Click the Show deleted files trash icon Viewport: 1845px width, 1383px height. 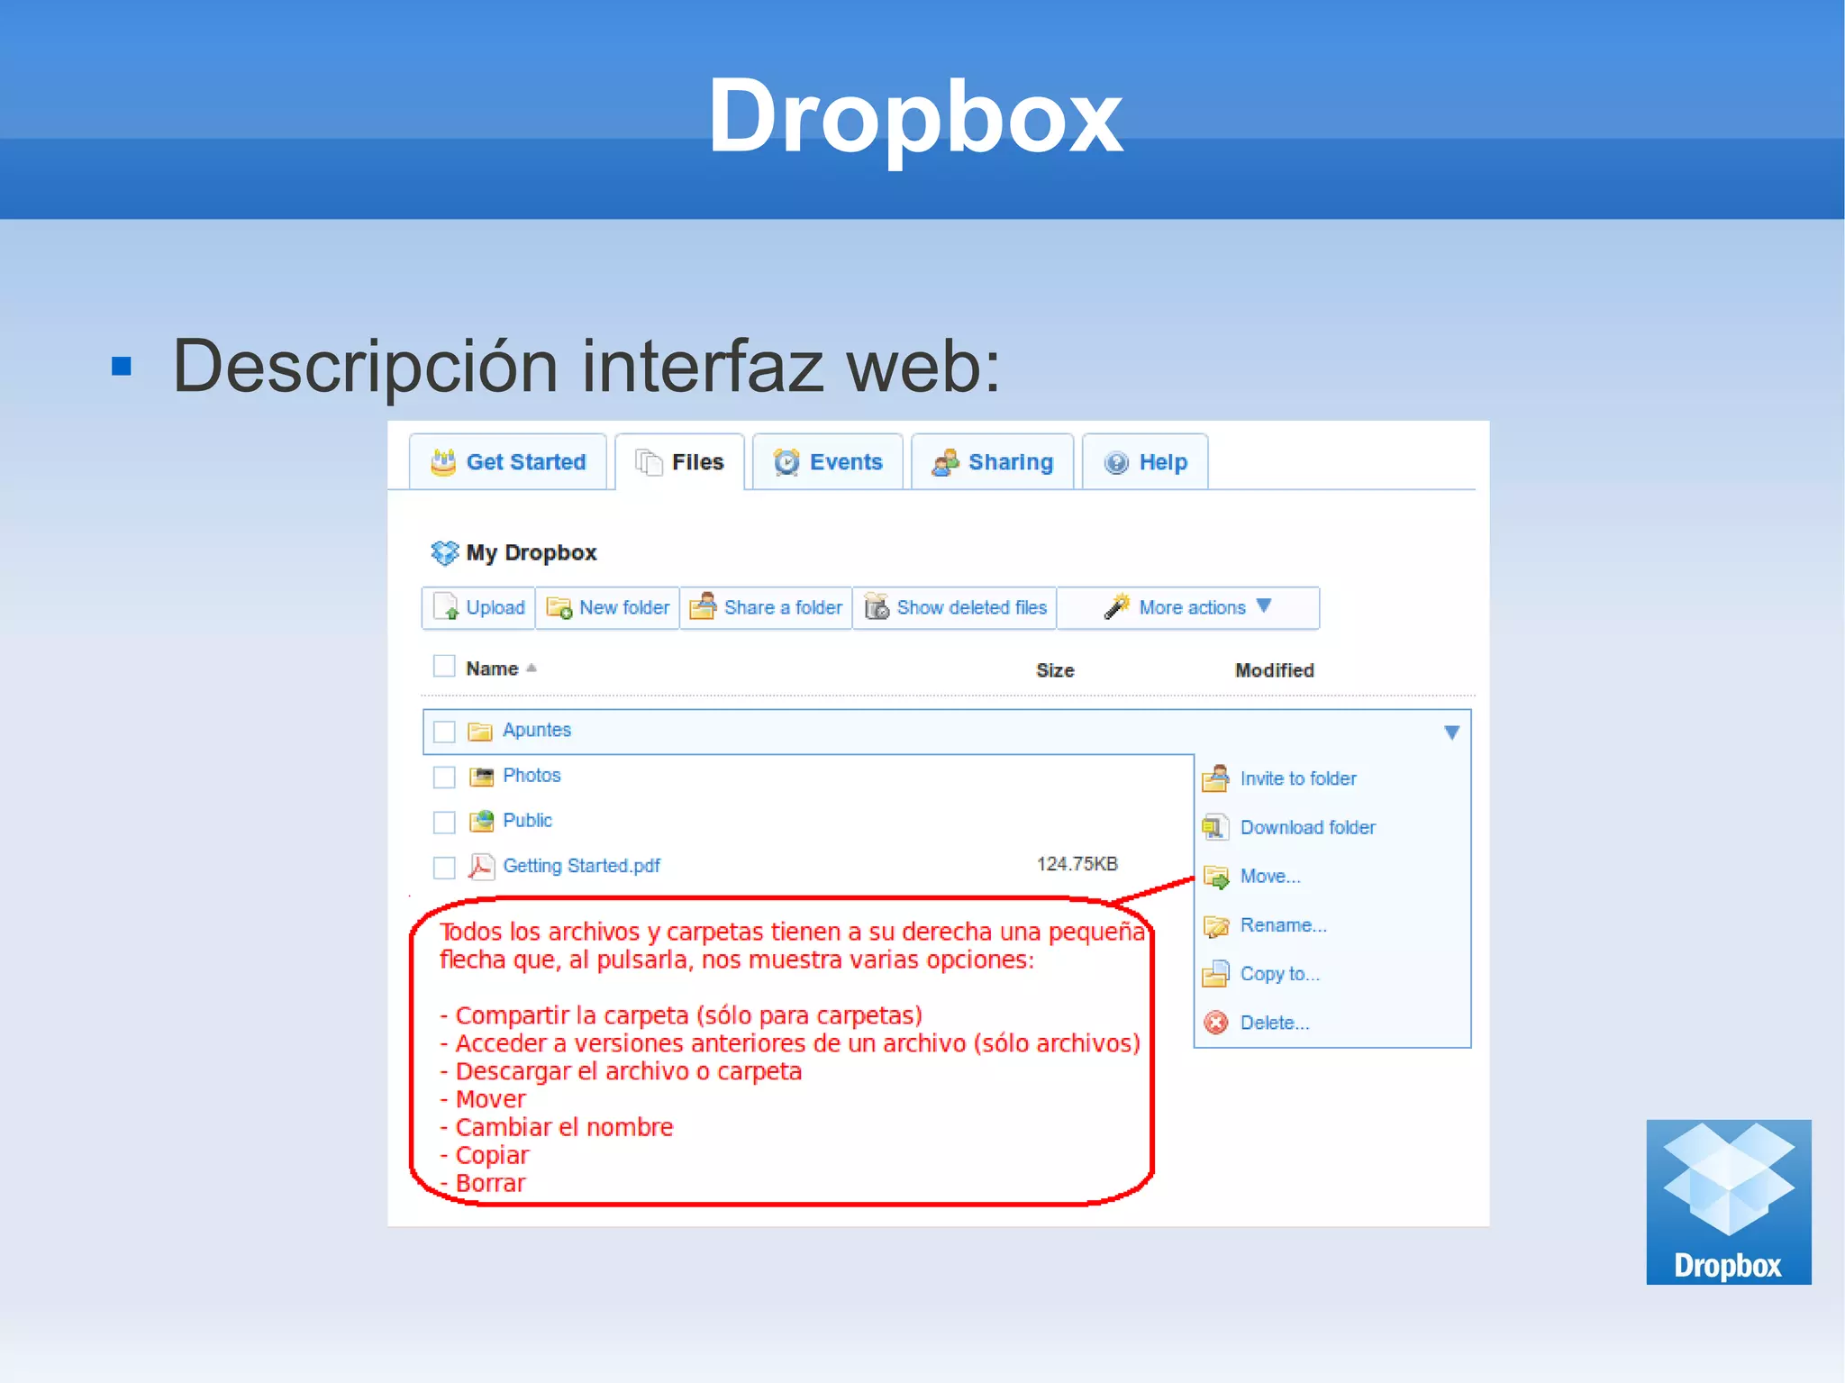pos(877,606)
